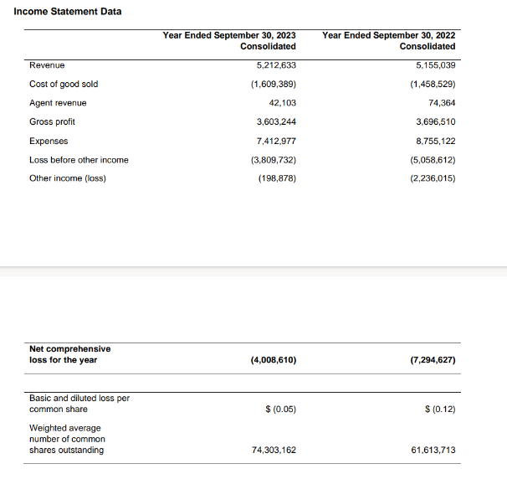The image size is (507, 479).
Task: Select the Gross profit row label
Action: point(52,122)
